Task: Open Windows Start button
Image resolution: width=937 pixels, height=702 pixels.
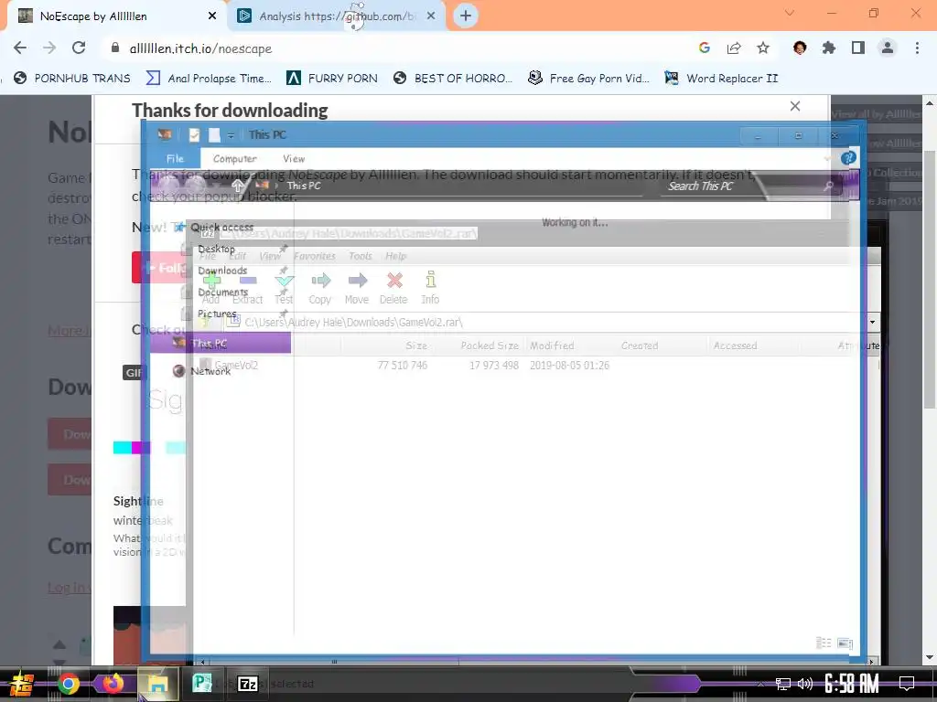Action: click(21, 684)
